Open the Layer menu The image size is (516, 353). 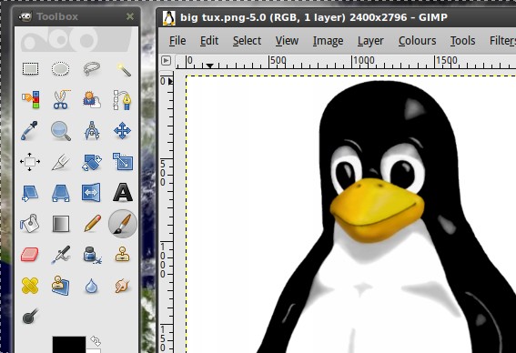coord(370,41)
